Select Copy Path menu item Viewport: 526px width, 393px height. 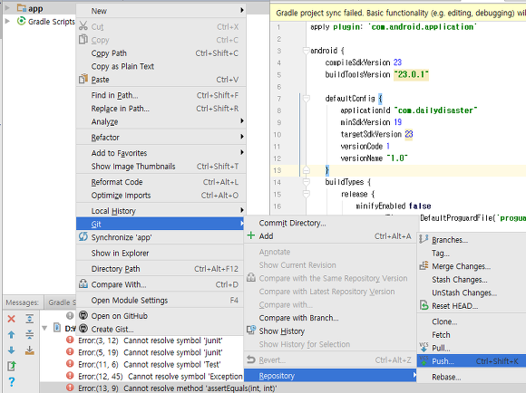pos(161,53)
